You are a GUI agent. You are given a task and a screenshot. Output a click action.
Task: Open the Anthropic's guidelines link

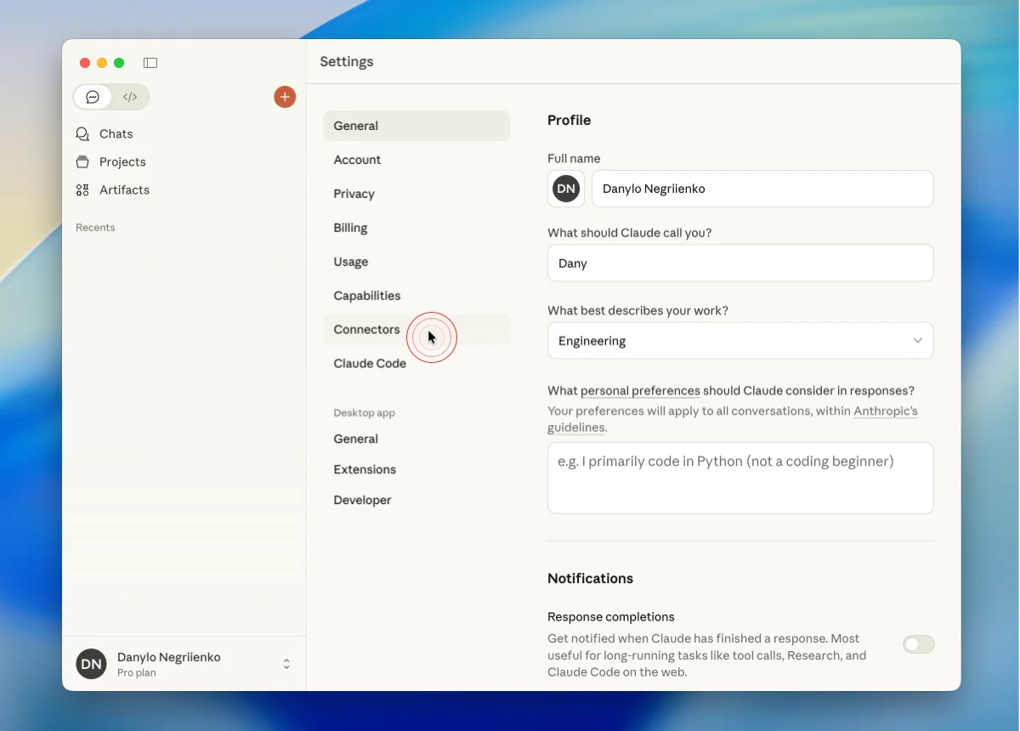885,411
